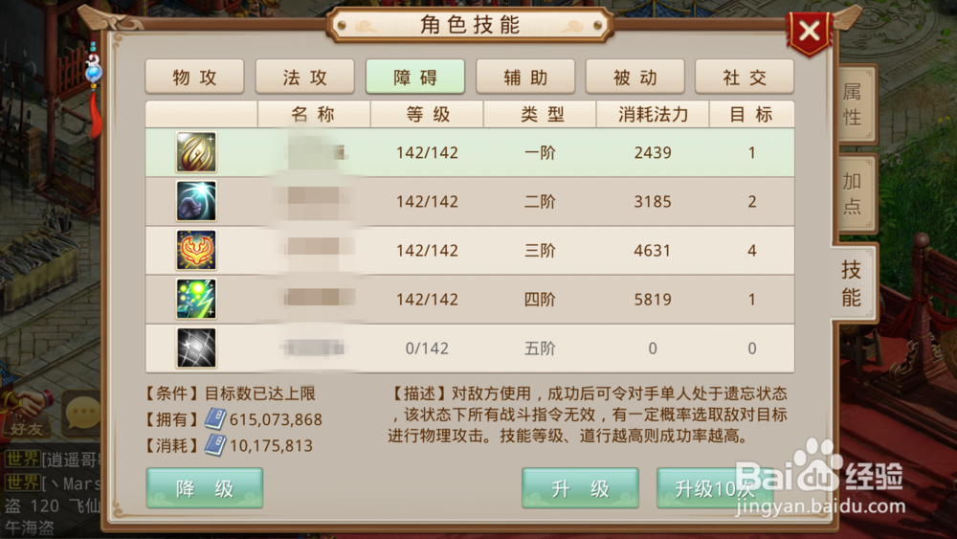Click the locked gray fifth-tier skill icon
This screenshot has width=957, height=539.
coord(196,348)
